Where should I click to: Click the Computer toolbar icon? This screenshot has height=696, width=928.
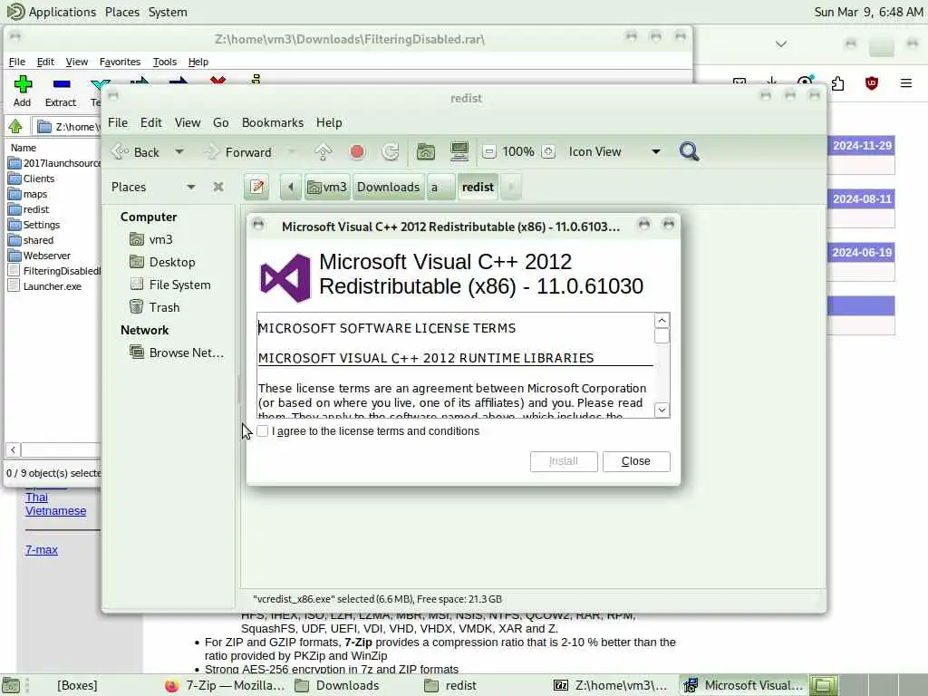pyautogui.click(x=459, y=152)
